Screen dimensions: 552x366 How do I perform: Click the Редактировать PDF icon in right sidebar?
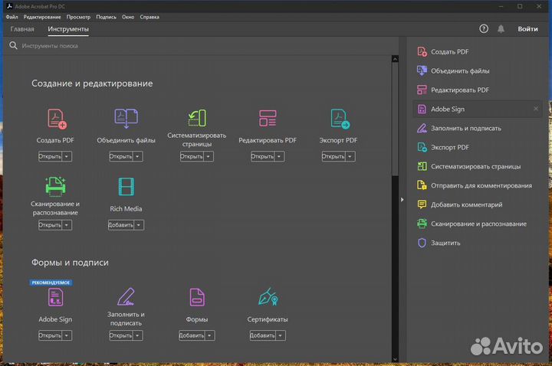pyautogui.click(x=422, y=90)
